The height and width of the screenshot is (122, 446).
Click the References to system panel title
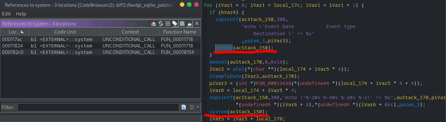[39, 24]
